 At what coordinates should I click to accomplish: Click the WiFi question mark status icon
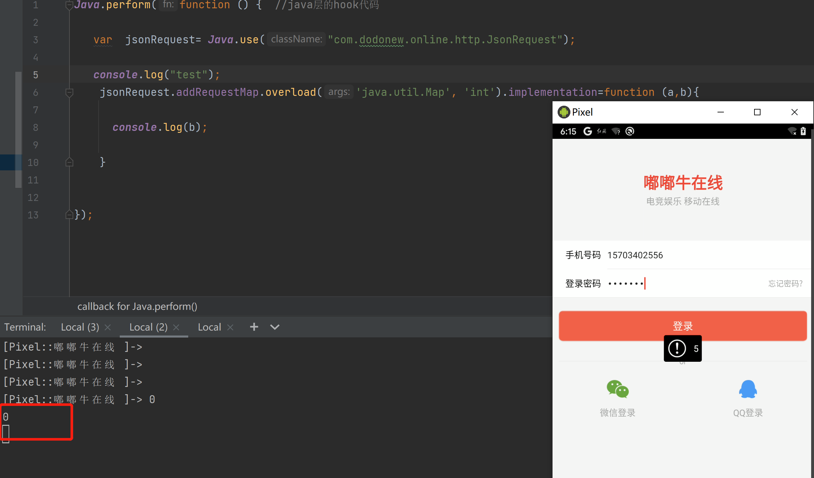click(x=616, y=132)
